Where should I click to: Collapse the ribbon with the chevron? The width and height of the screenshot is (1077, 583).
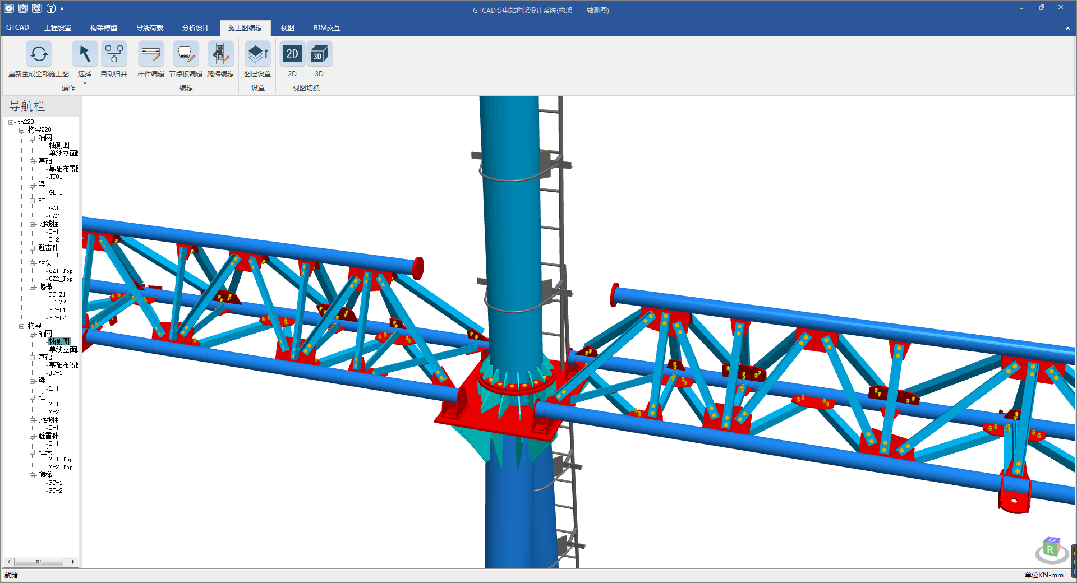1067,29
